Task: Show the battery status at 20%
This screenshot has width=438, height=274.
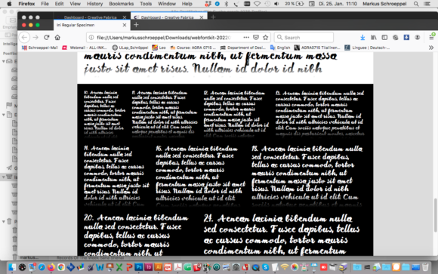Action: pyautogui.click(x=295, y=4)
